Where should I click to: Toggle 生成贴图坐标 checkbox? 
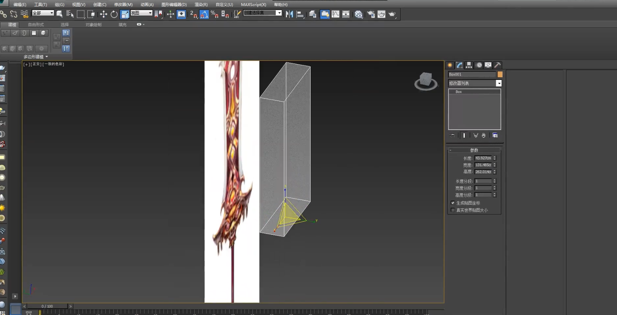coord(453,203)
